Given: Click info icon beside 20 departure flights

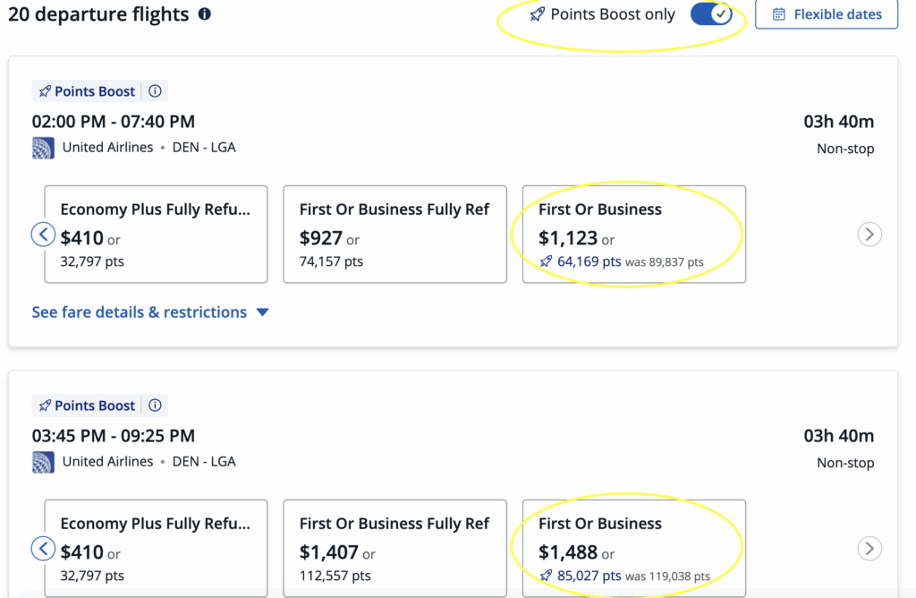Looking at the screenshot, I should (205, 14).
